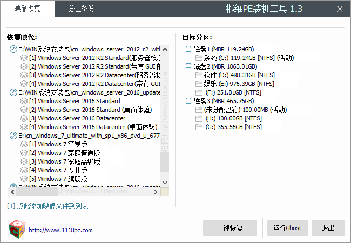Click the disc icon for the Windows 7 ultimate ISO
Screen dimensions: 351x243
pos(13,136)
